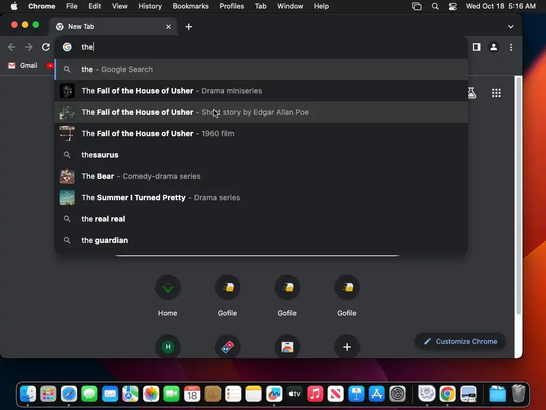Screen dimensions: 546x410
Task: Select 'the - Google Search' suggestion
Action: click(261, 69)
